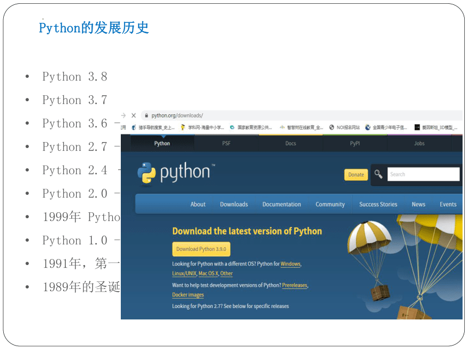
Task: Open the Community menu
Action: 330,204
